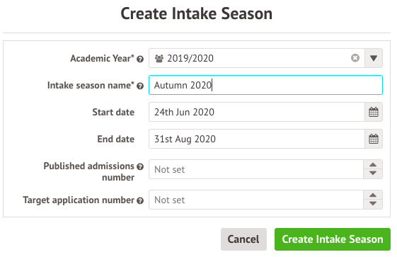The image size is (397, 257).
Task: Click the Target application number input field
Action: (x=256, y=200)
